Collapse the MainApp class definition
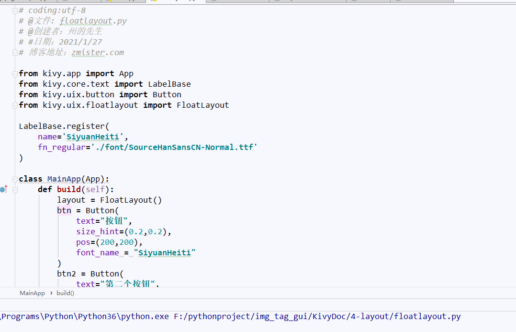 tap(15, 179)
